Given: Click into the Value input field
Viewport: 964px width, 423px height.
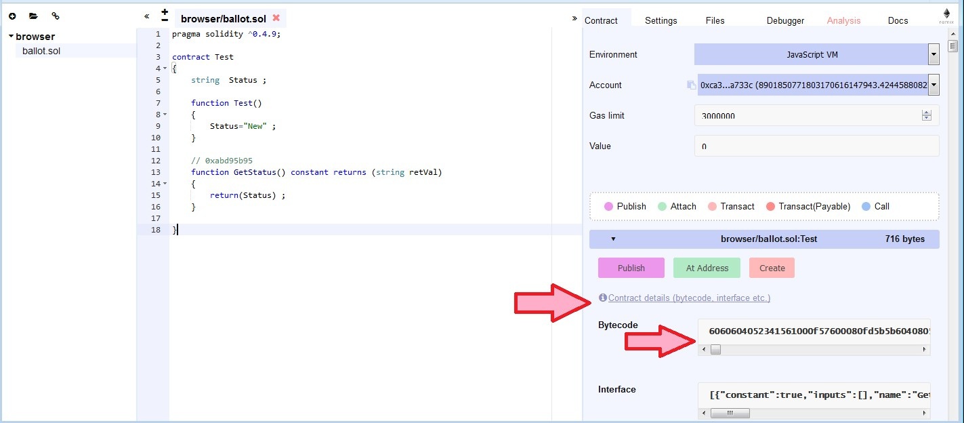Looking at the screenshot, I should point(816,146).
